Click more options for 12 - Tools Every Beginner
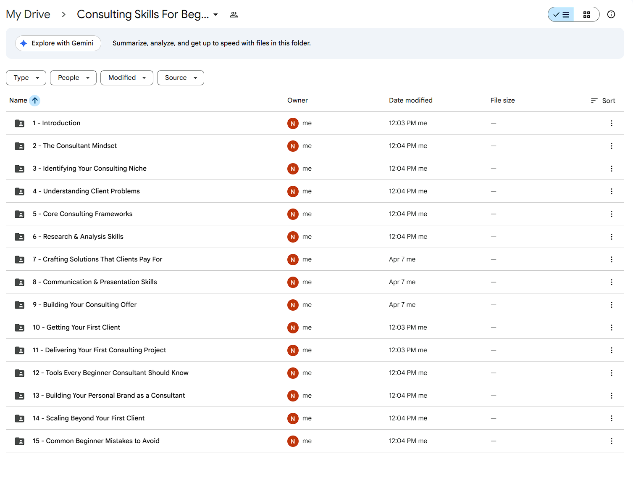The image size is (633, 478). (x=611, y=373)
